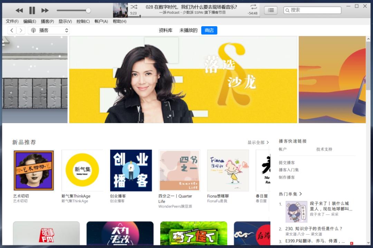
Task: Toggle shuffle playback mode
Action: coord(134,7)
